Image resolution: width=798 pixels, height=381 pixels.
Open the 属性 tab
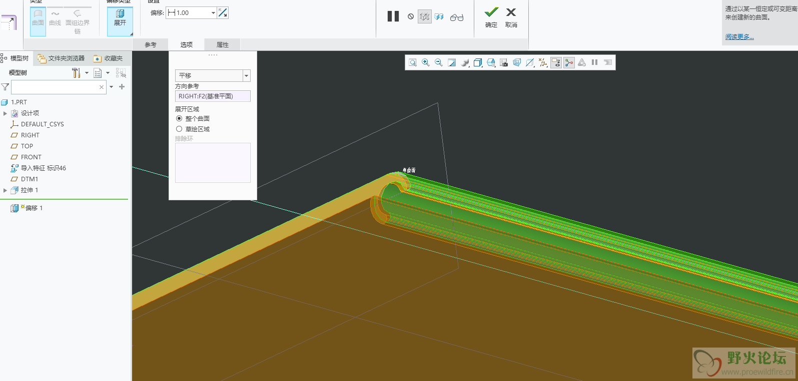(x=223, y=44)
